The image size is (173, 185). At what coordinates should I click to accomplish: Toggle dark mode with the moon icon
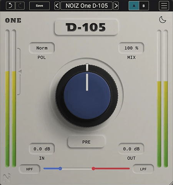click(163, 20)
